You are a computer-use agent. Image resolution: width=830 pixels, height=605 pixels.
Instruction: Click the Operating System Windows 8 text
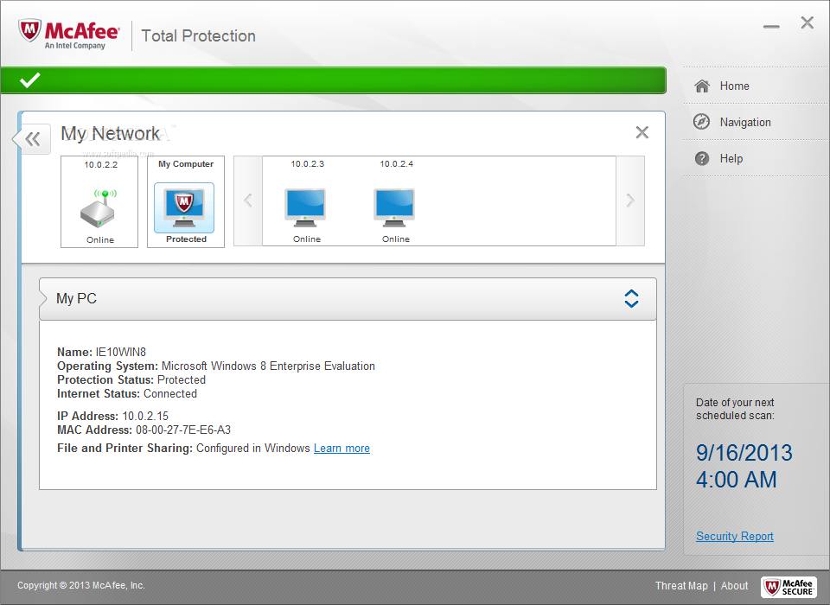click(268, 366)
